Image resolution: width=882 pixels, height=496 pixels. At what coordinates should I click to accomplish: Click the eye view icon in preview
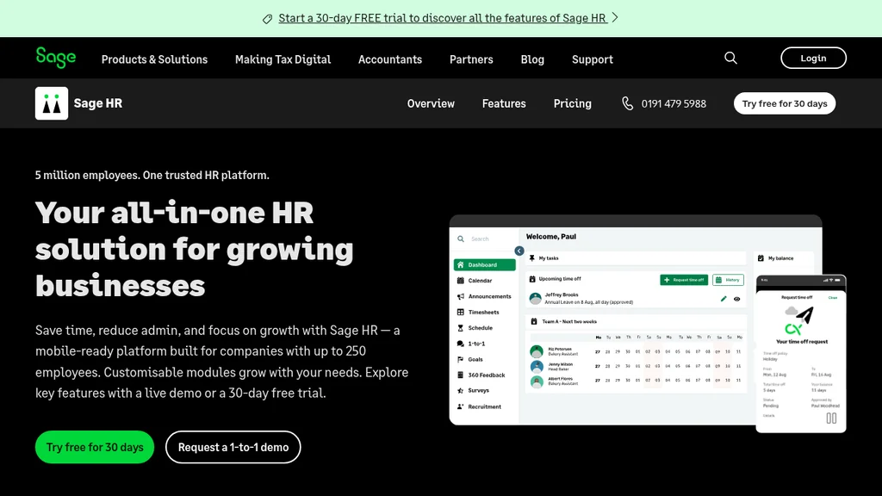(737, 299)
